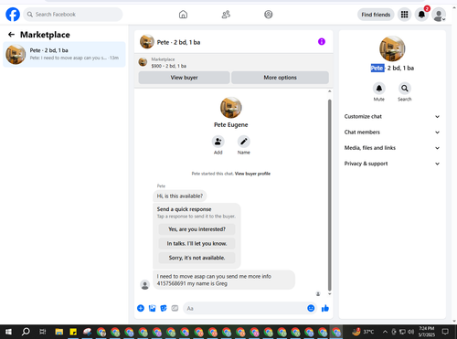Click the blue plus more actions icon
Screen dimensions: 457x339
[x=141, y=308]
